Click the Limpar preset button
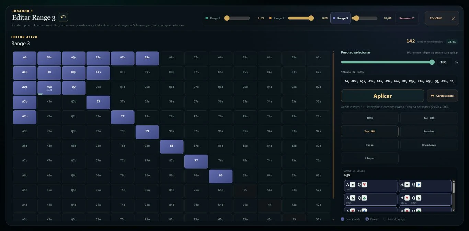Screen dimensions: 469x231 (x=370, y=158)
